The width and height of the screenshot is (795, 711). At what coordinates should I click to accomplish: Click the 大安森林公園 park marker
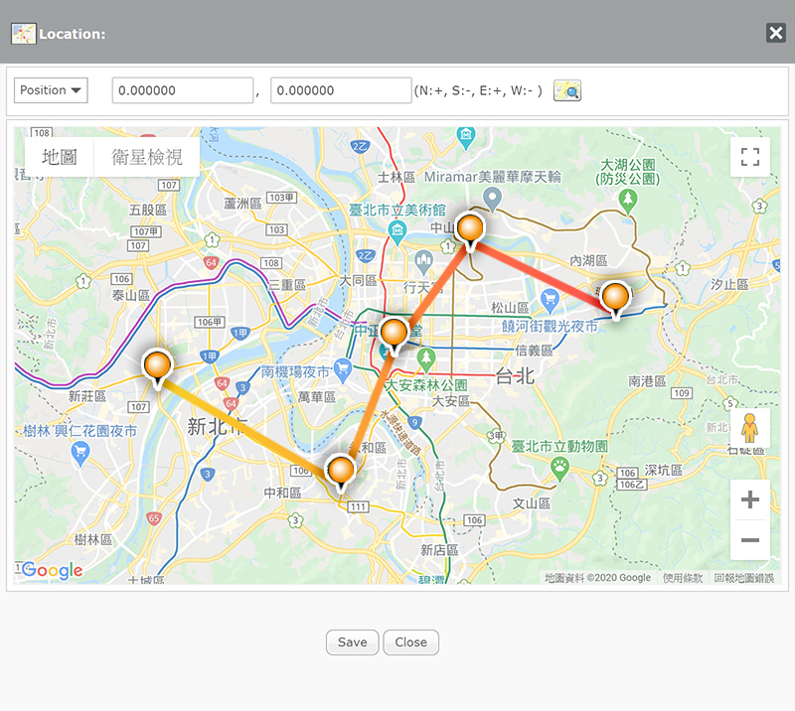pyautogui.click(x=426, y=359)
